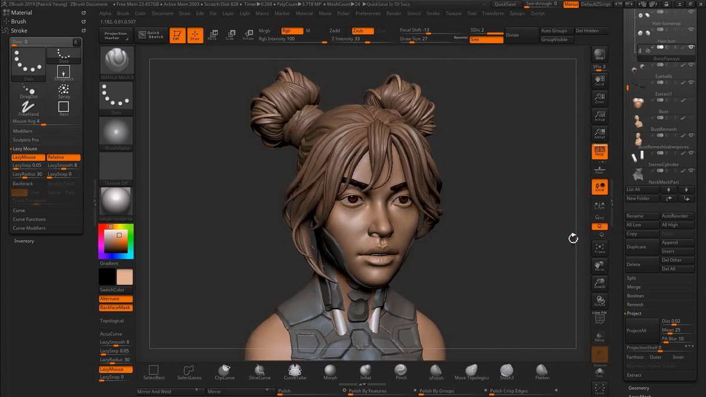Toggle Draw mode
Screen dimensions: 706x397
pos(195,35)
